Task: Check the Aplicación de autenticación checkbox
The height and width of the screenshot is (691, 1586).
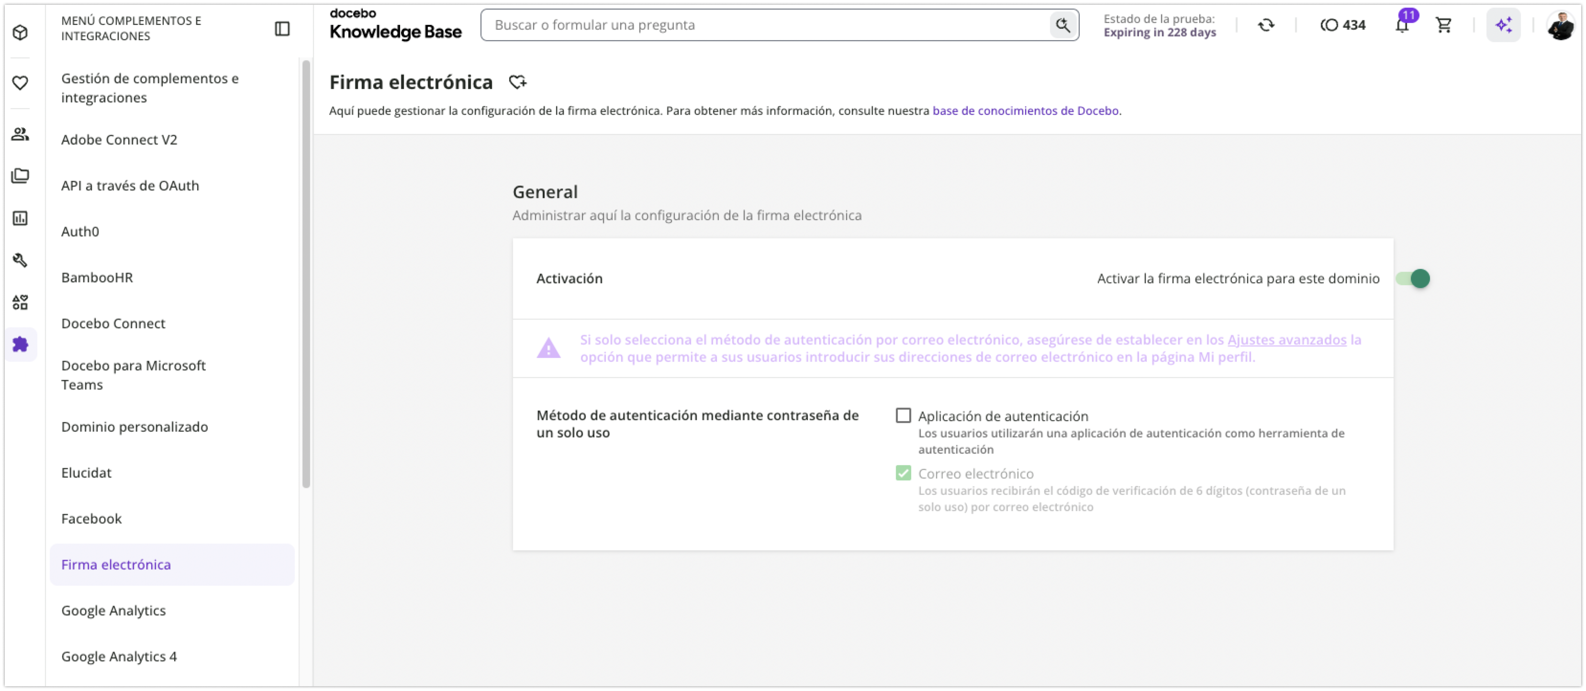Action: click(x=903, y=416)
